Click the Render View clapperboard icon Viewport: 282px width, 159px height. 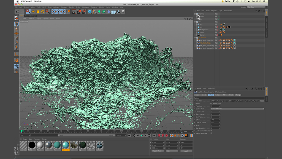pyautogui.click(x=74, y=12)
